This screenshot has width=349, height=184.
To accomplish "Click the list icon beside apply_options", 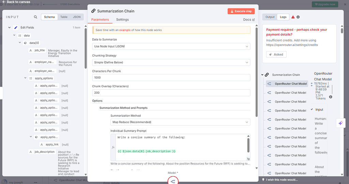I will (31, 78).
